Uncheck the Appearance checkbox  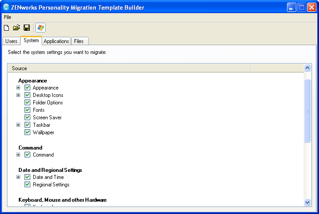(28, 88)
